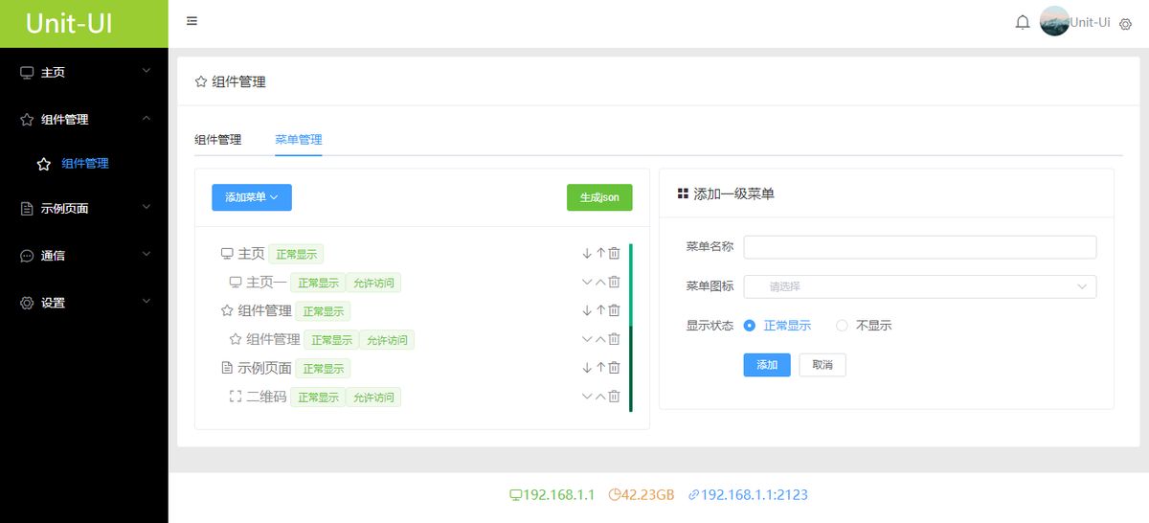Screen dimensions: 1149x523
Task: Move top-level 组件管理 row up
Action: pyautogui.click(x=601, y=310)
